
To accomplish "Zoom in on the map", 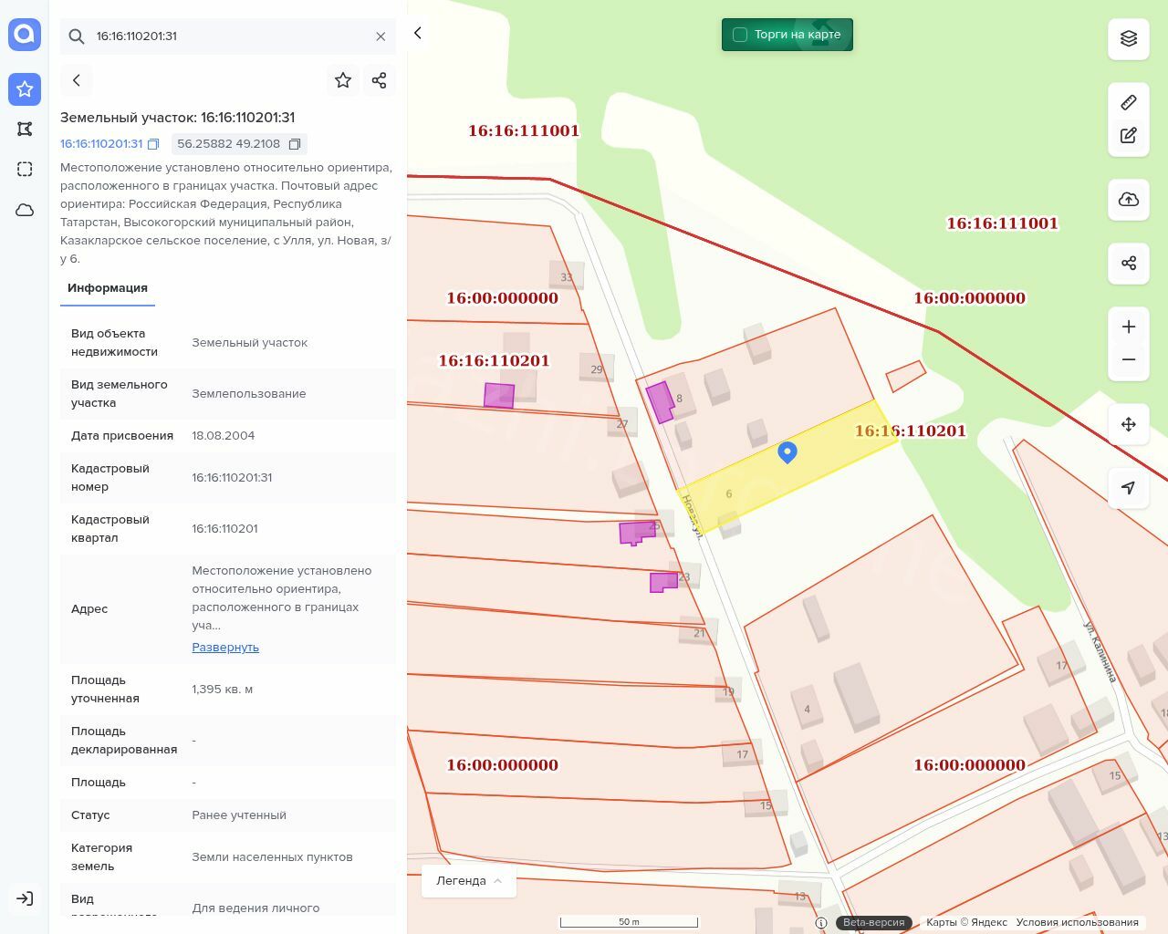I will point(1128,327).
